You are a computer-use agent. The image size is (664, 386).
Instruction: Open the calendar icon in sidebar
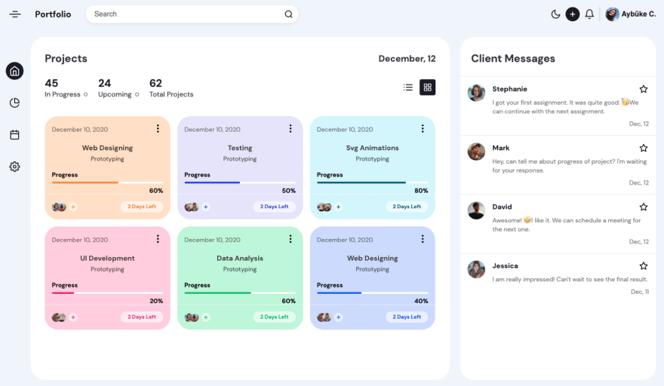[15, 135]
